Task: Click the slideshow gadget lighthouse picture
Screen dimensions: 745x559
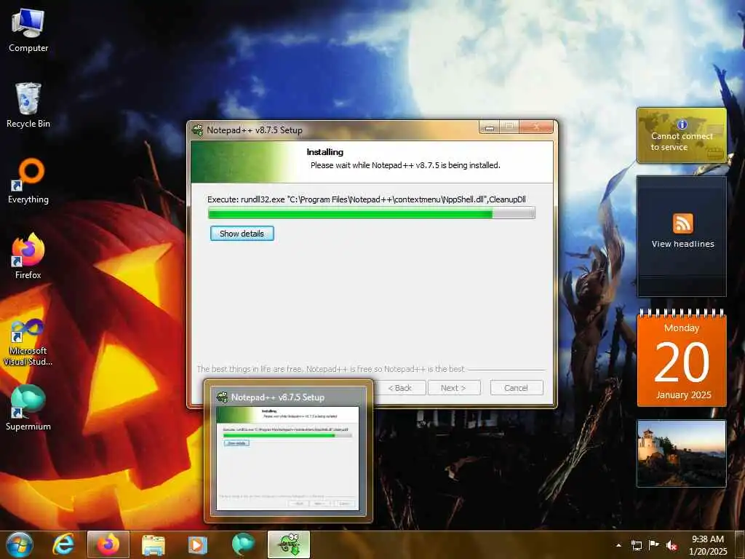Action: pyautogui.click(x=682, y=453)
